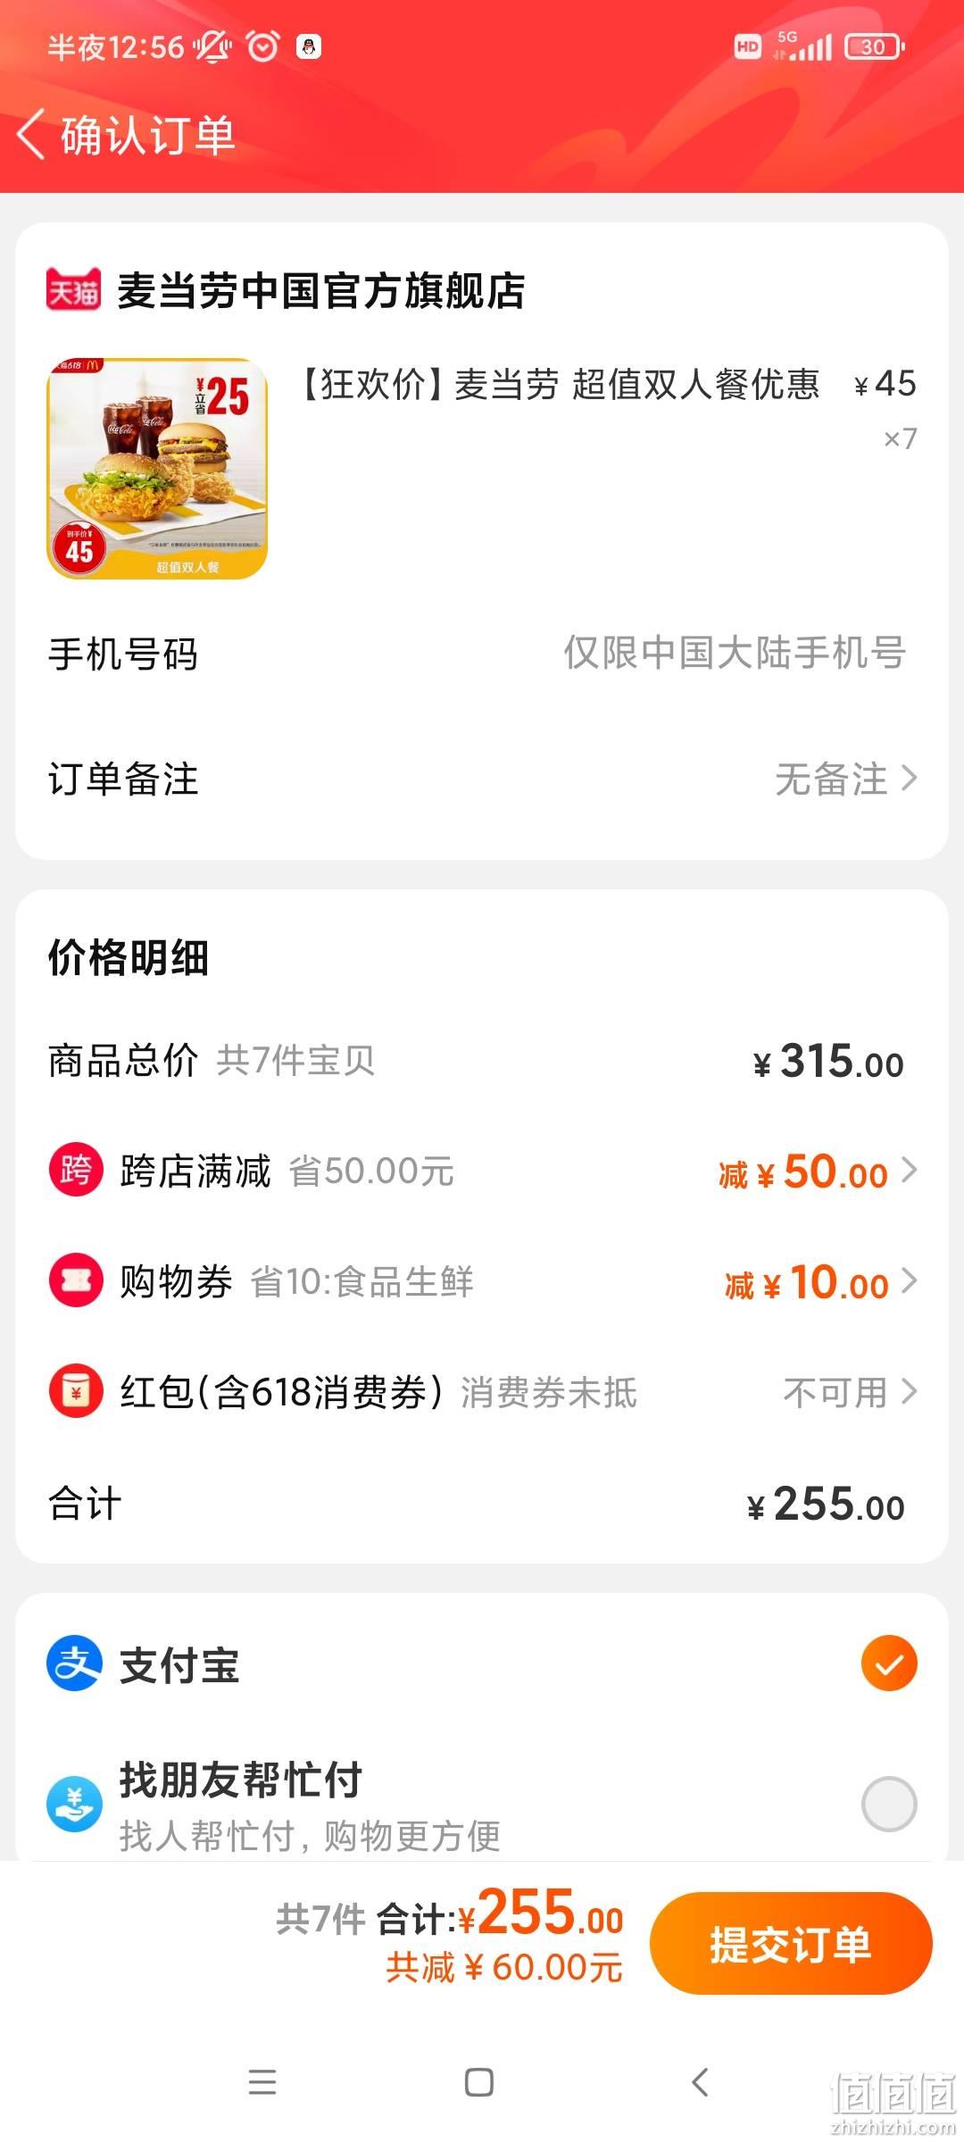The width and height of the screenshot is (964, 2143).
Task: Select the 支付宝 payment checkmark
Action: pos(889,1664)
